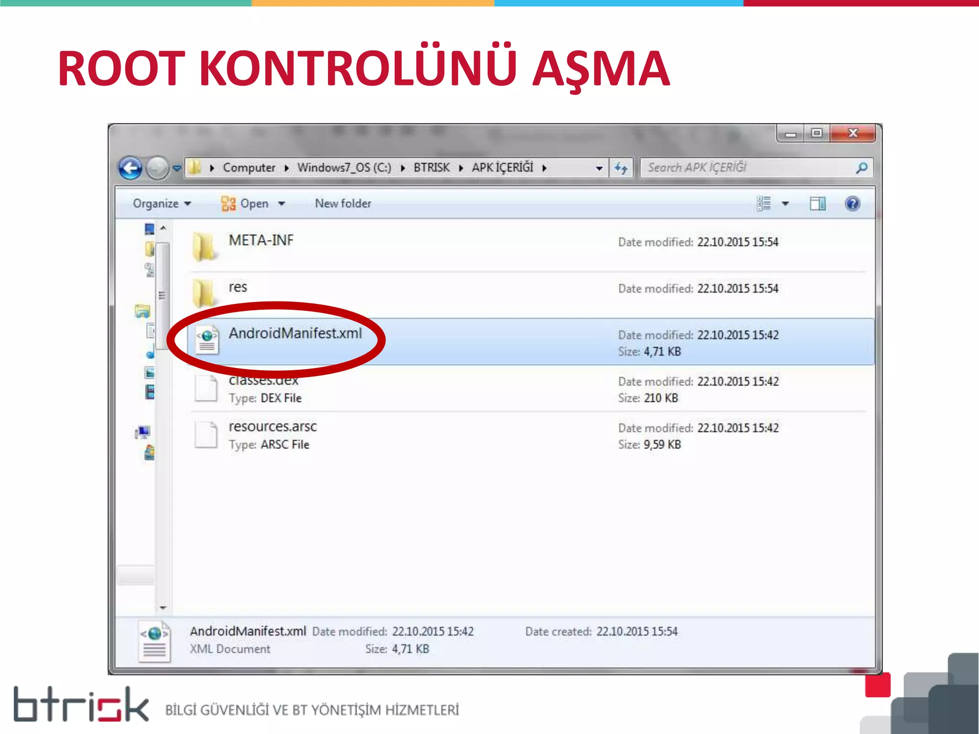Select the Libraries icon in navigation pane
Viewport: 979px width, 734px height.
pyautogui.click(x=142, y=311)
